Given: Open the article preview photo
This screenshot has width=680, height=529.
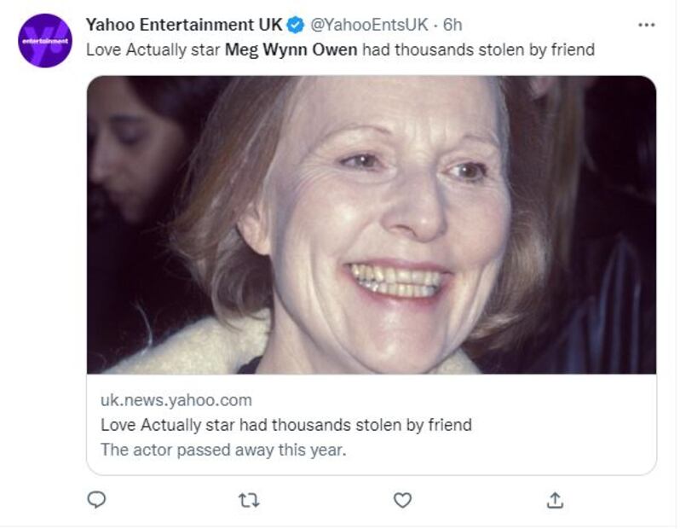Looking at the screenshot, I should [x=372, y=224].
